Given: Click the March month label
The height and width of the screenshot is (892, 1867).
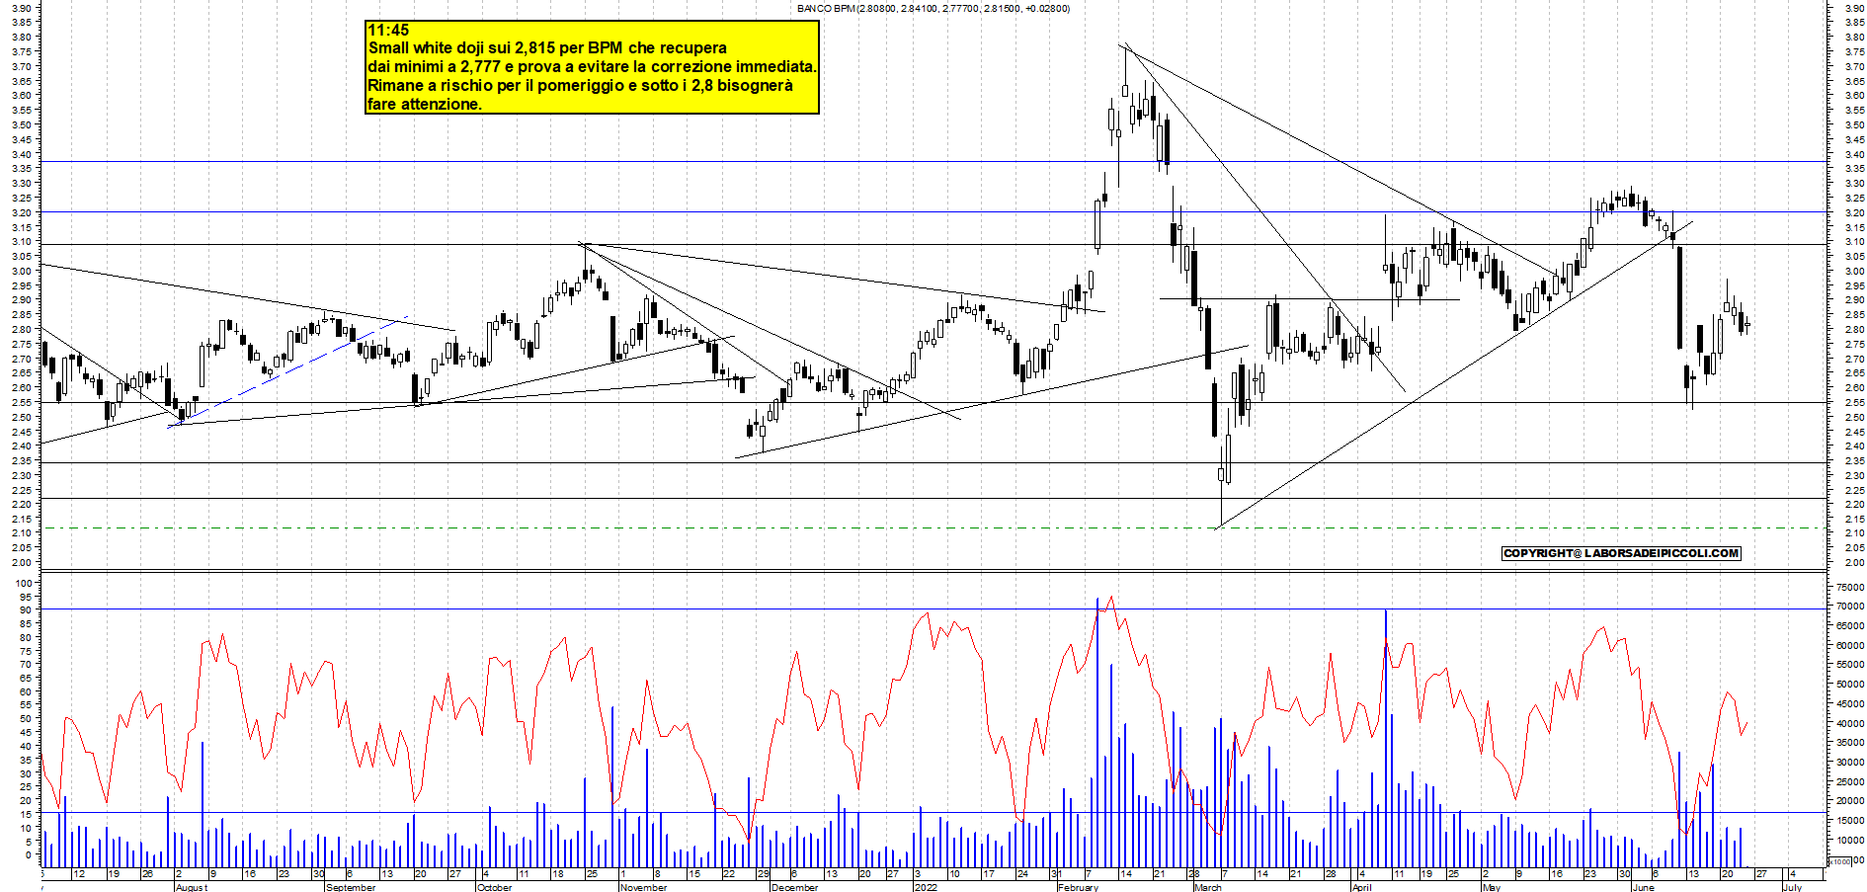Looking at the screenshot, I should click(1208, 887).
